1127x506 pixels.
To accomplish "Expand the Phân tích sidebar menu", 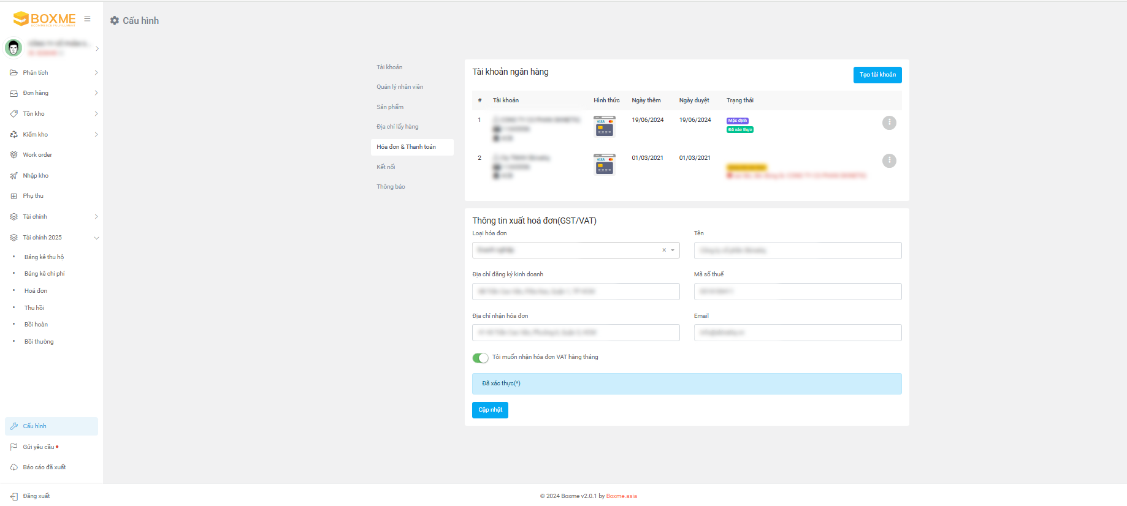I will (x=96, y=73).
